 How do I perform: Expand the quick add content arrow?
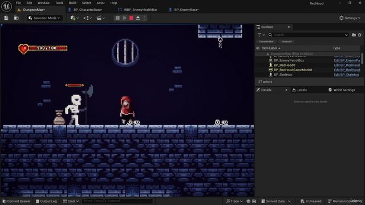click(x=78, y=18)
